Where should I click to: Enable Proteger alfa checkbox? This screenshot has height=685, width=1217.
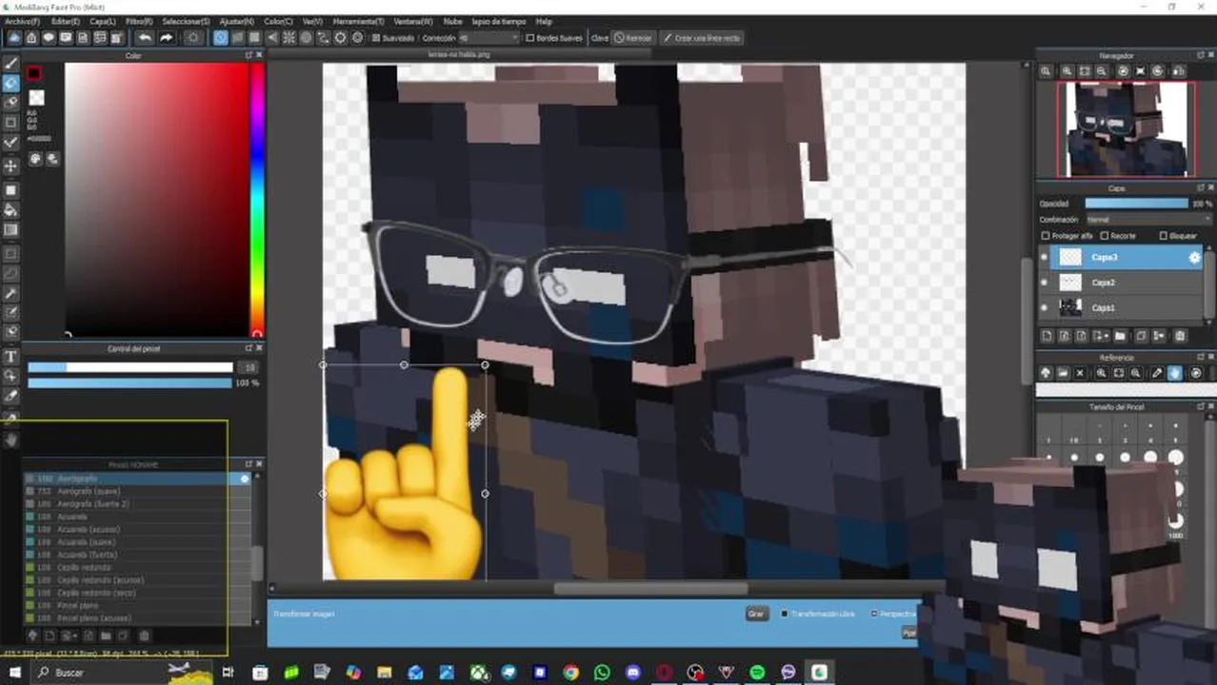tap(1046, 236)
